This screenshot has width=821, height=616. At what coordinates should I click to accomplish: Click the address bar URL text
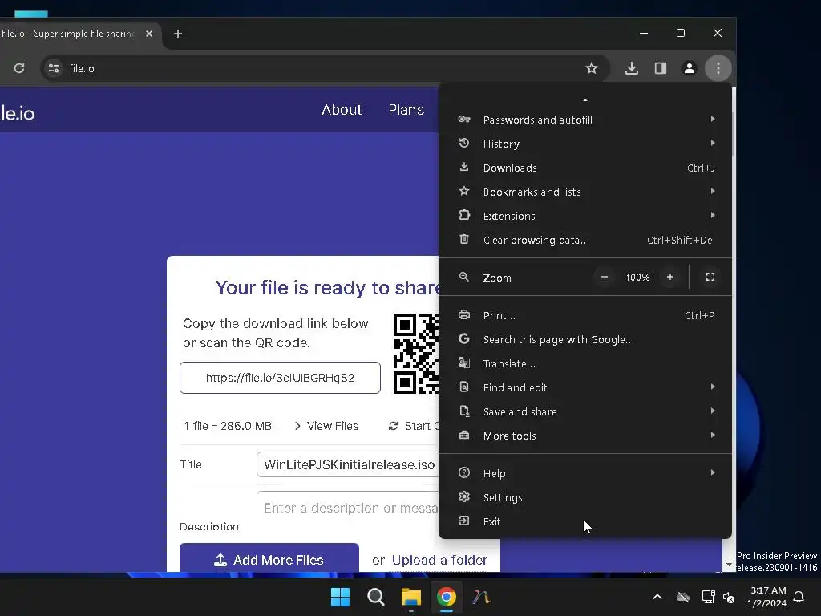[82, 68]
